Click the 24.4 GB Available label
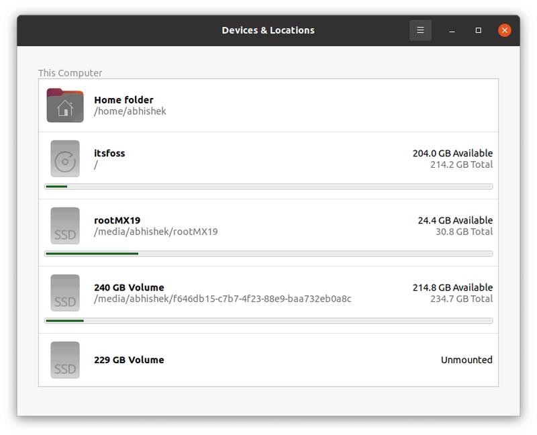The height and width of the screenshot is (435, 537). click(x=456, y=220)
